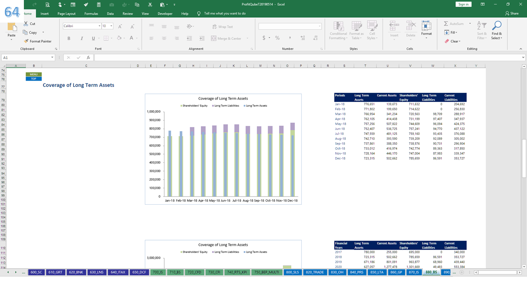Click cell value 776,651 for Jan-18
The image size is (527, 296).
pyautogui.click(x=369, y=104)
